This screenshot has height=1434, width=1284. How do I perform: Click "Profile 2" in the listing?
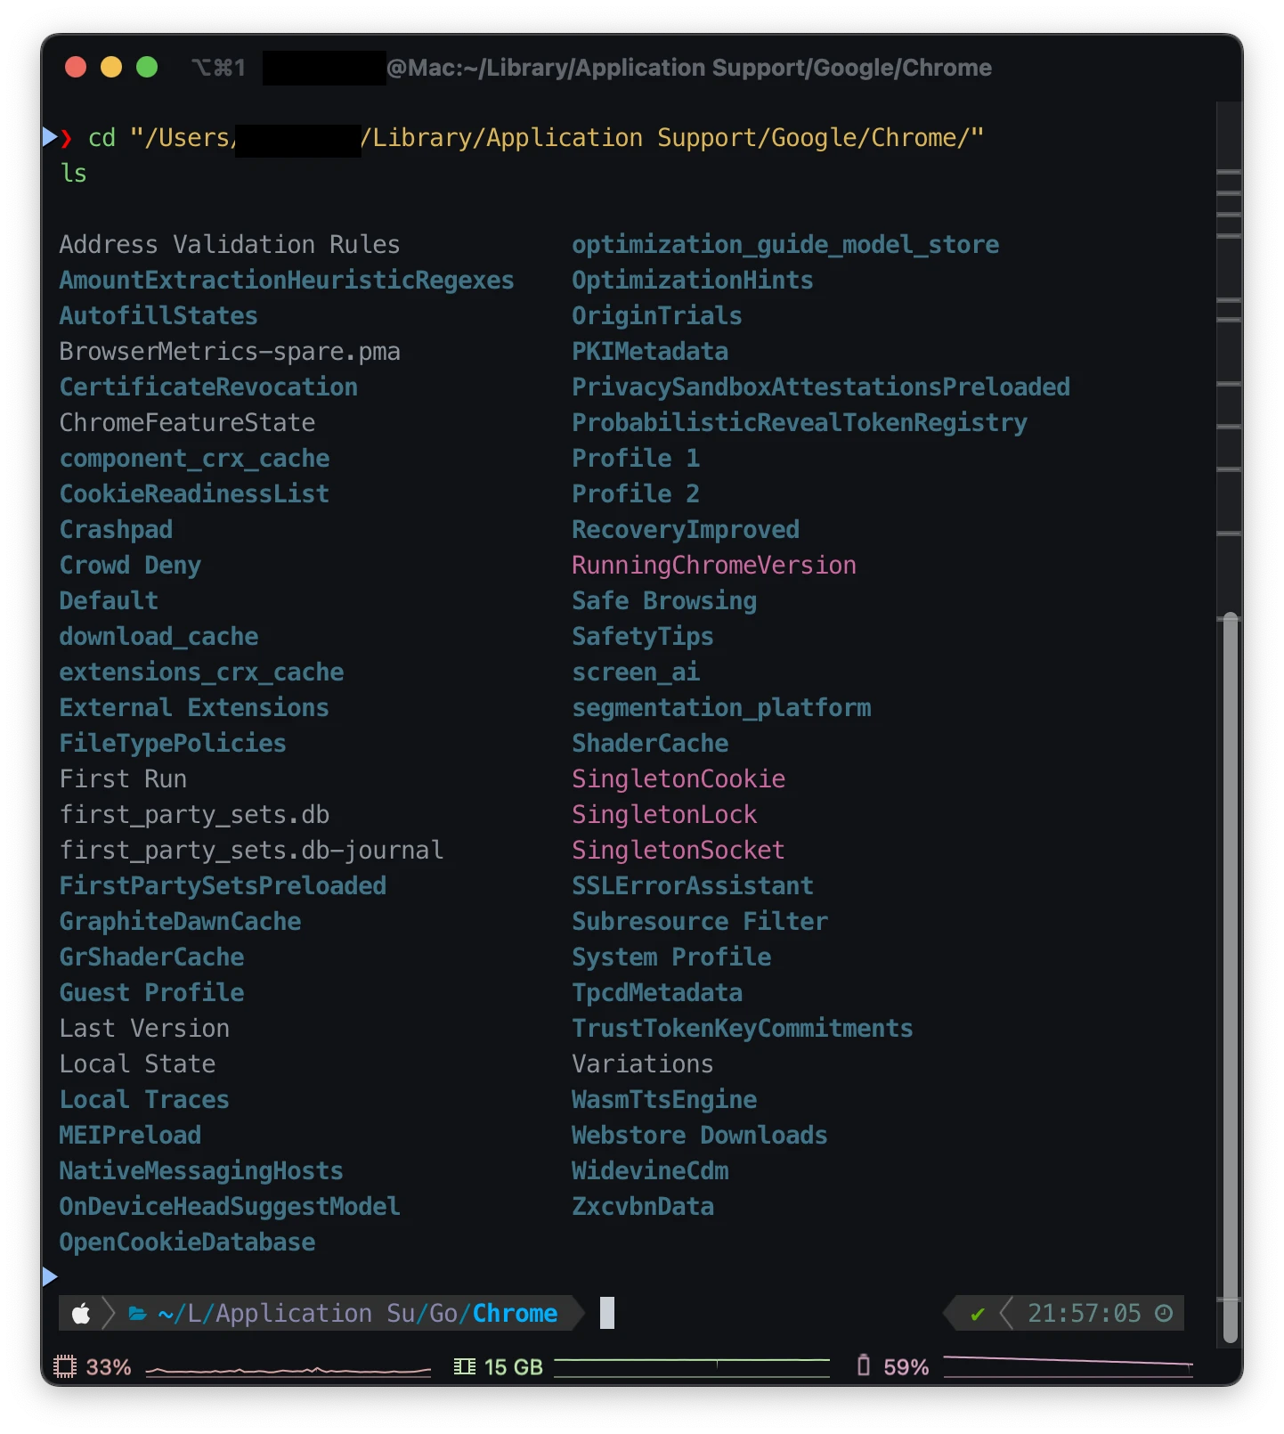point(636,494)
